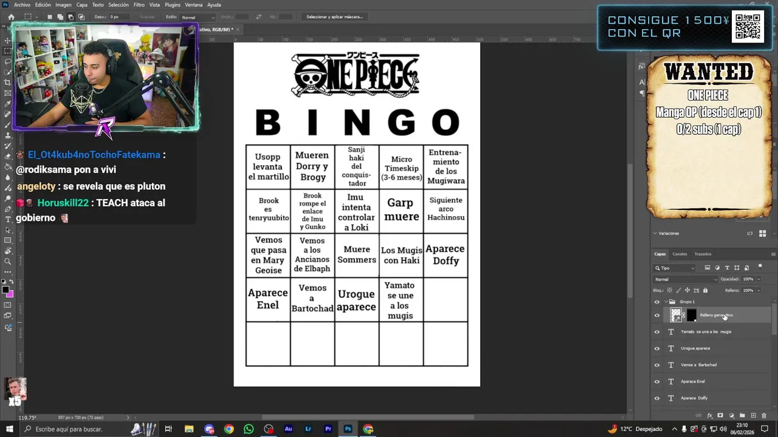The height and width of the screenshot is (437, 778).
Task: Open the Relleno percentage dropdown arrow
Action: click(758, 290)
